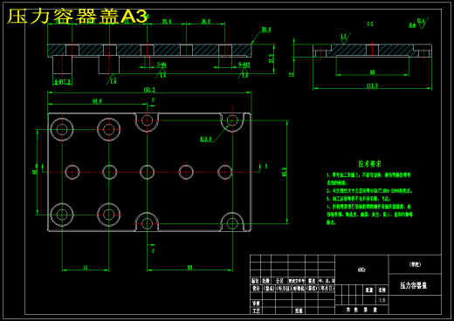The image size is (454, 321).
Task: Click the (单位) company cell in title block
Action: [415, 264]
